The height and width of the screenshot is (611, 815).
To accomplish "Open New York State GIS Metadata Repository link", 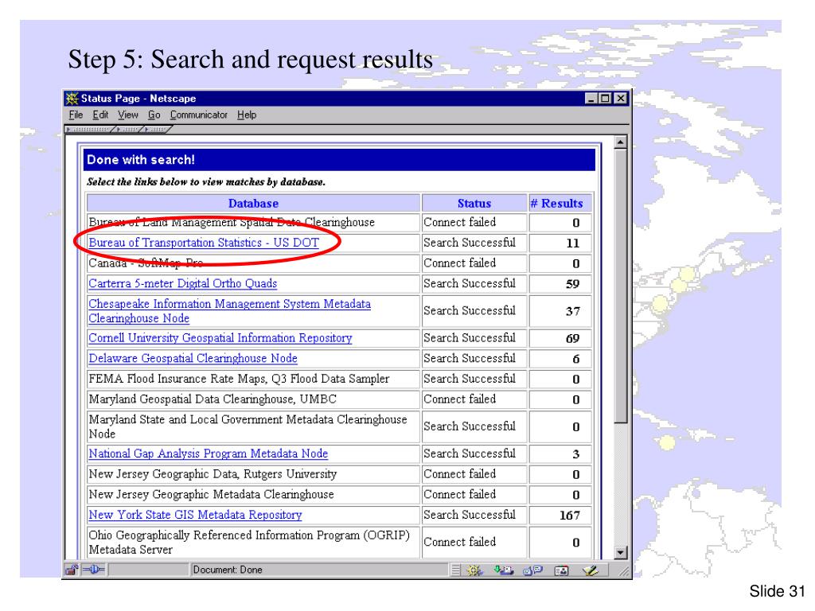I will pyautogui.click(x=195, y=515).
